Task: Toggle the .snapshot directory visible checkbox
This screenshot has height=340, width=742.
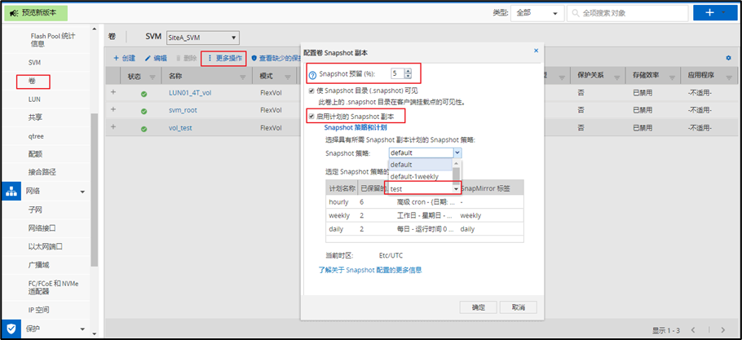Action: click(311, 91)
